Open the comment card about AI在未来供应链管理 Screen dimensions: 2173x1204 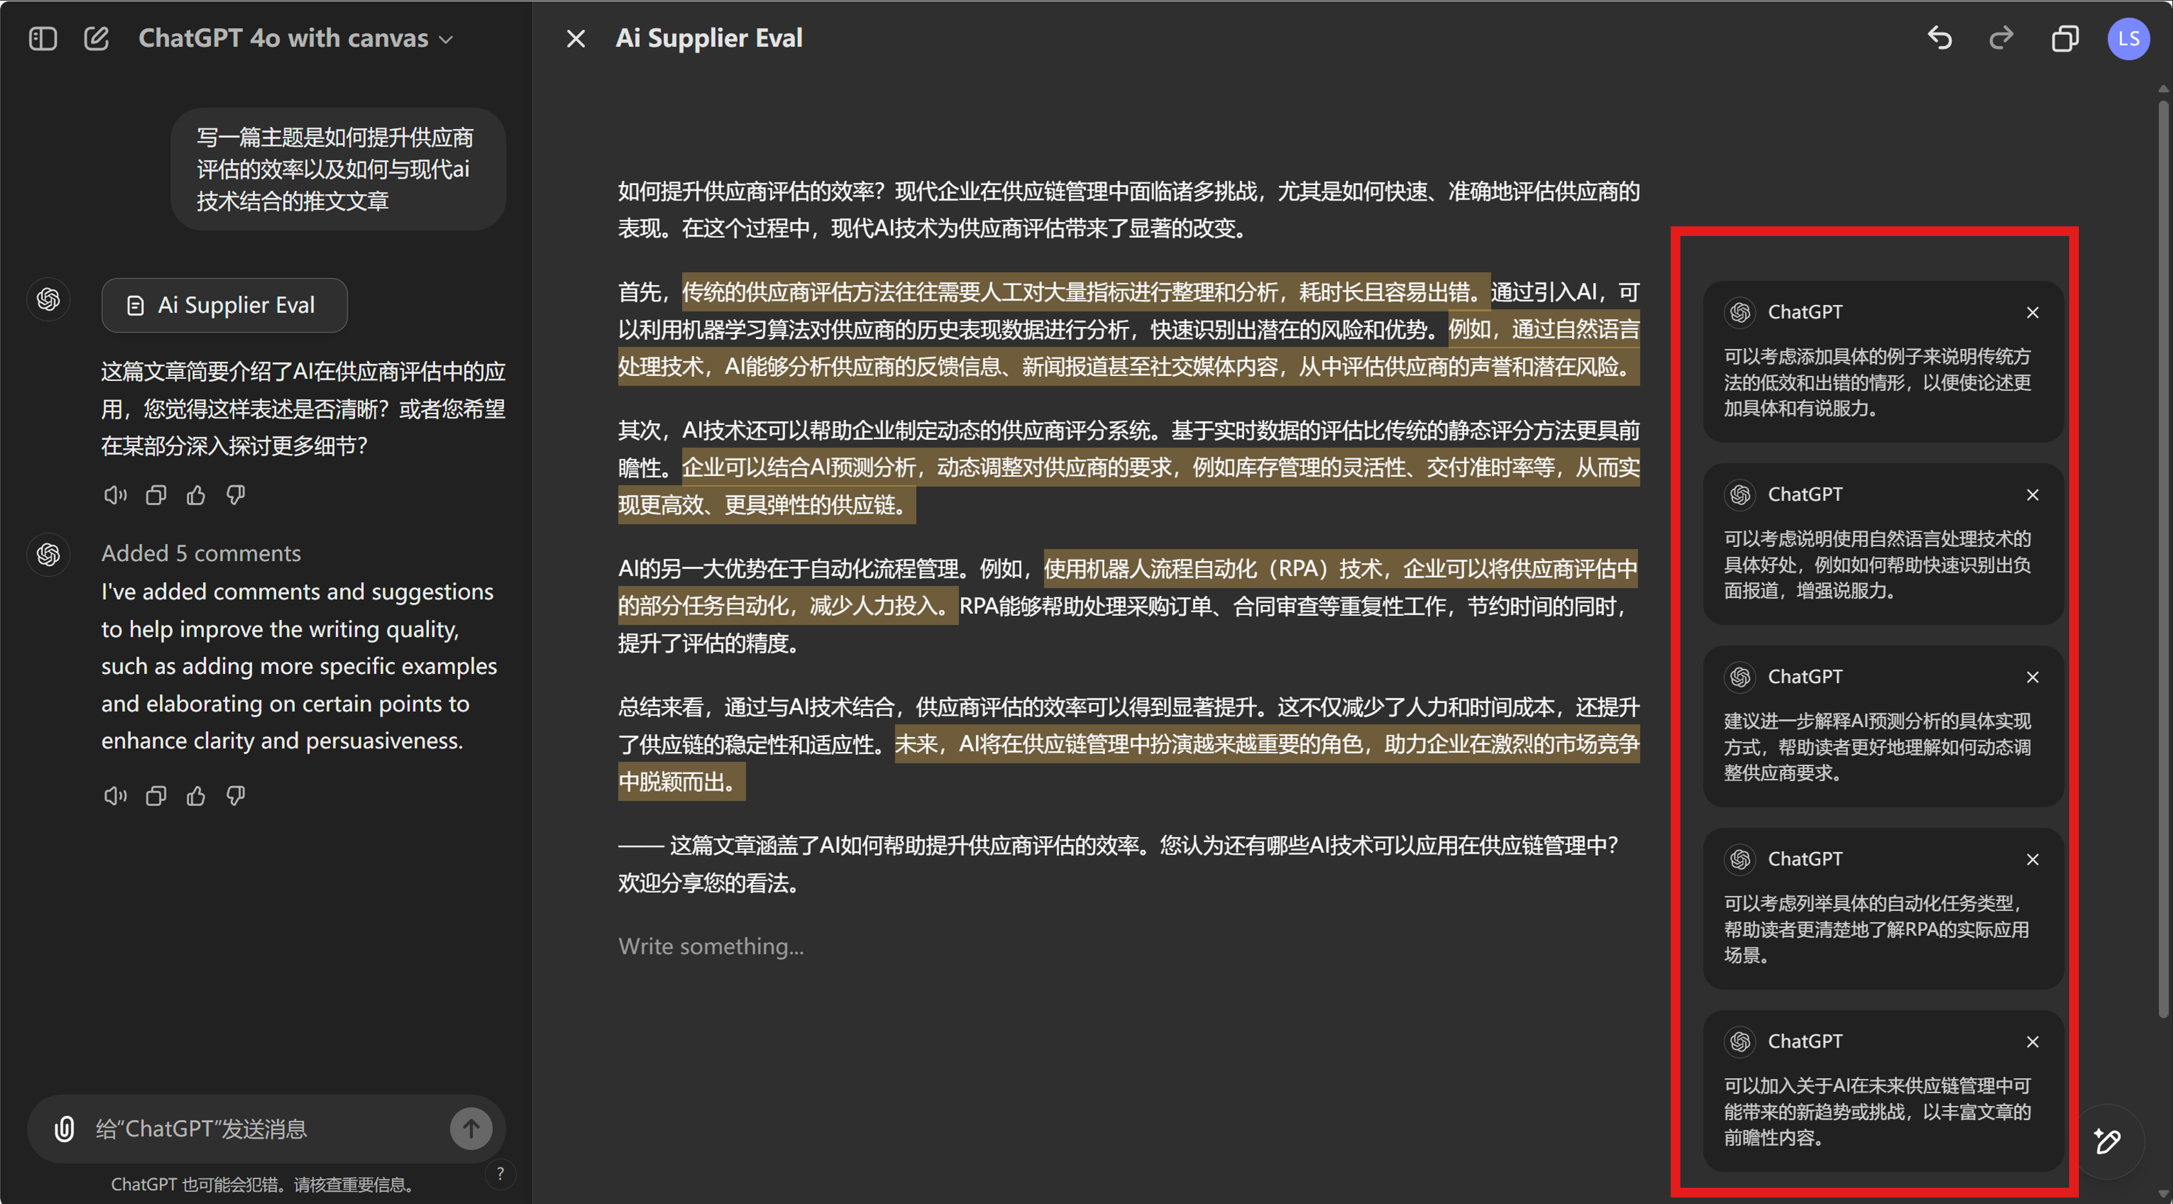(1883, 1090)
